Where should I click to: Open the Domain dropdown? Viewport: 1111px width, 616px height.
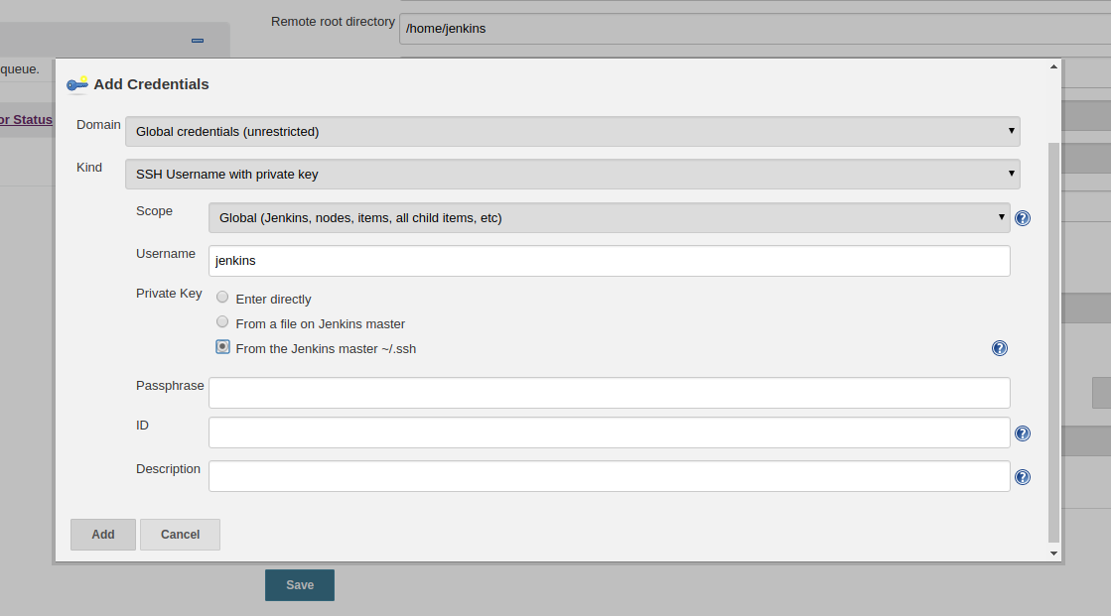573,132
